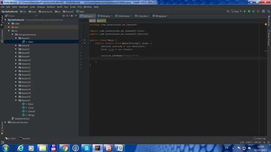The image size is (271, 152).
Task: Open Project Structure icon in top toolbar
Action: (x=263, y=11)
